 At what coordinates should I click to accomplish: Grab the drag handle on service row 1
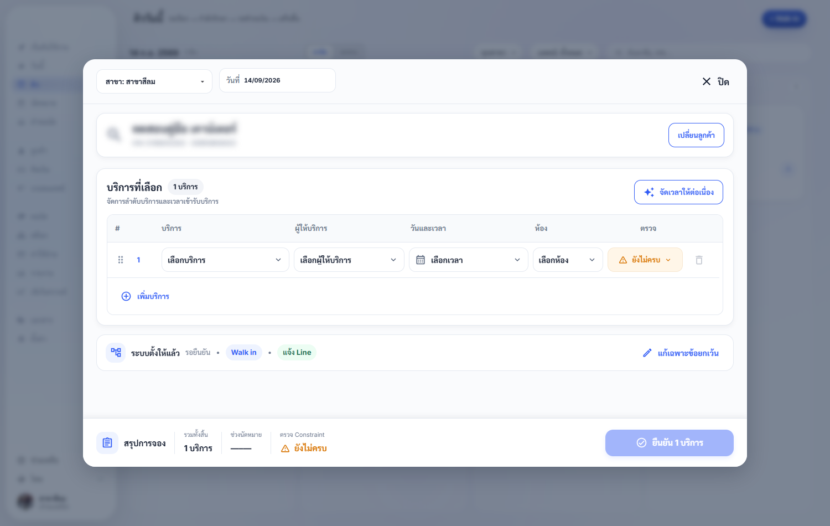pyautogui.click(x=121, y=260)
